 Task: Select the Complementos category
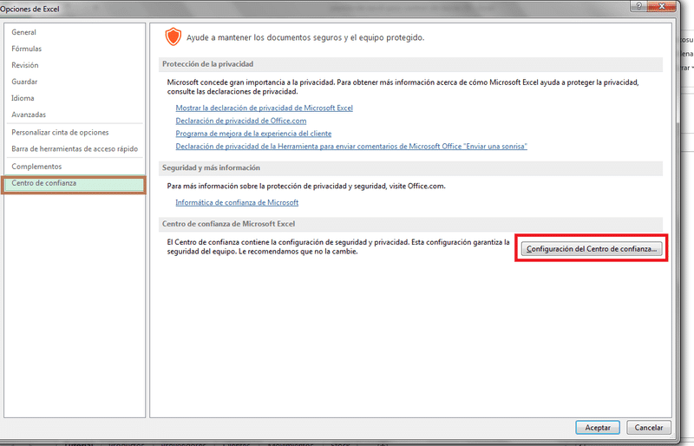point(36,167)
